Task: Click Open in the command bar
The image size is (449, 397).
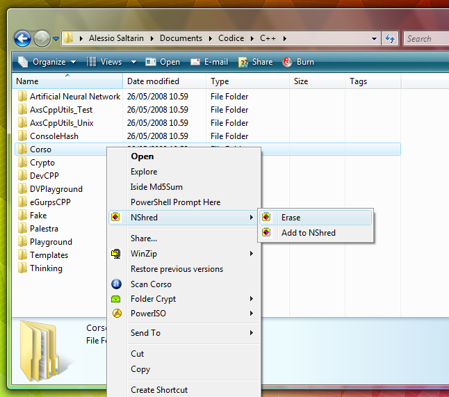Action: (x=163, y=62)
